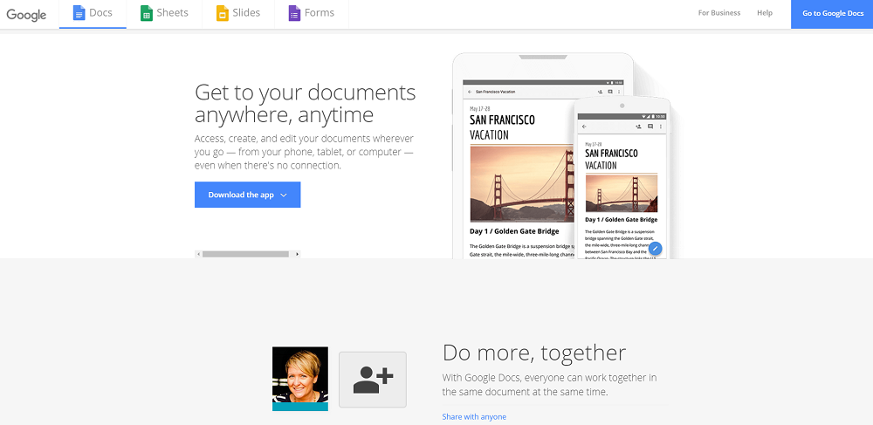Click the "Do more, together" heading

pyautogui.click(x=534, y=353)
